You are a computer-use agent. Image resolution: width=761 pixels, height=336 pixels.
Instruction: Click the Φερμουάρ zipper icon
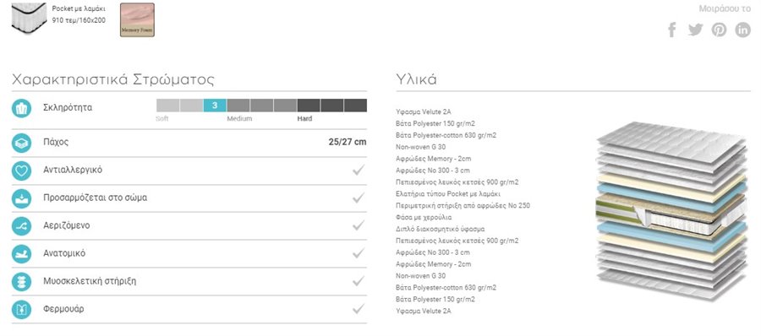tap(21, 309)
